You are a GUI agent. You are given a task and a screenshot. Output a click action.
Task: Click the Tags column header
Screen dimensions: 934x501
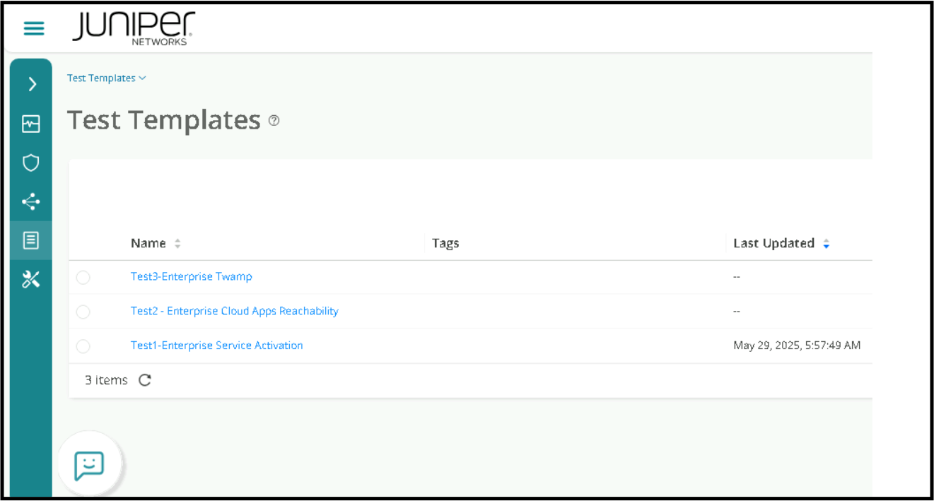445,243
